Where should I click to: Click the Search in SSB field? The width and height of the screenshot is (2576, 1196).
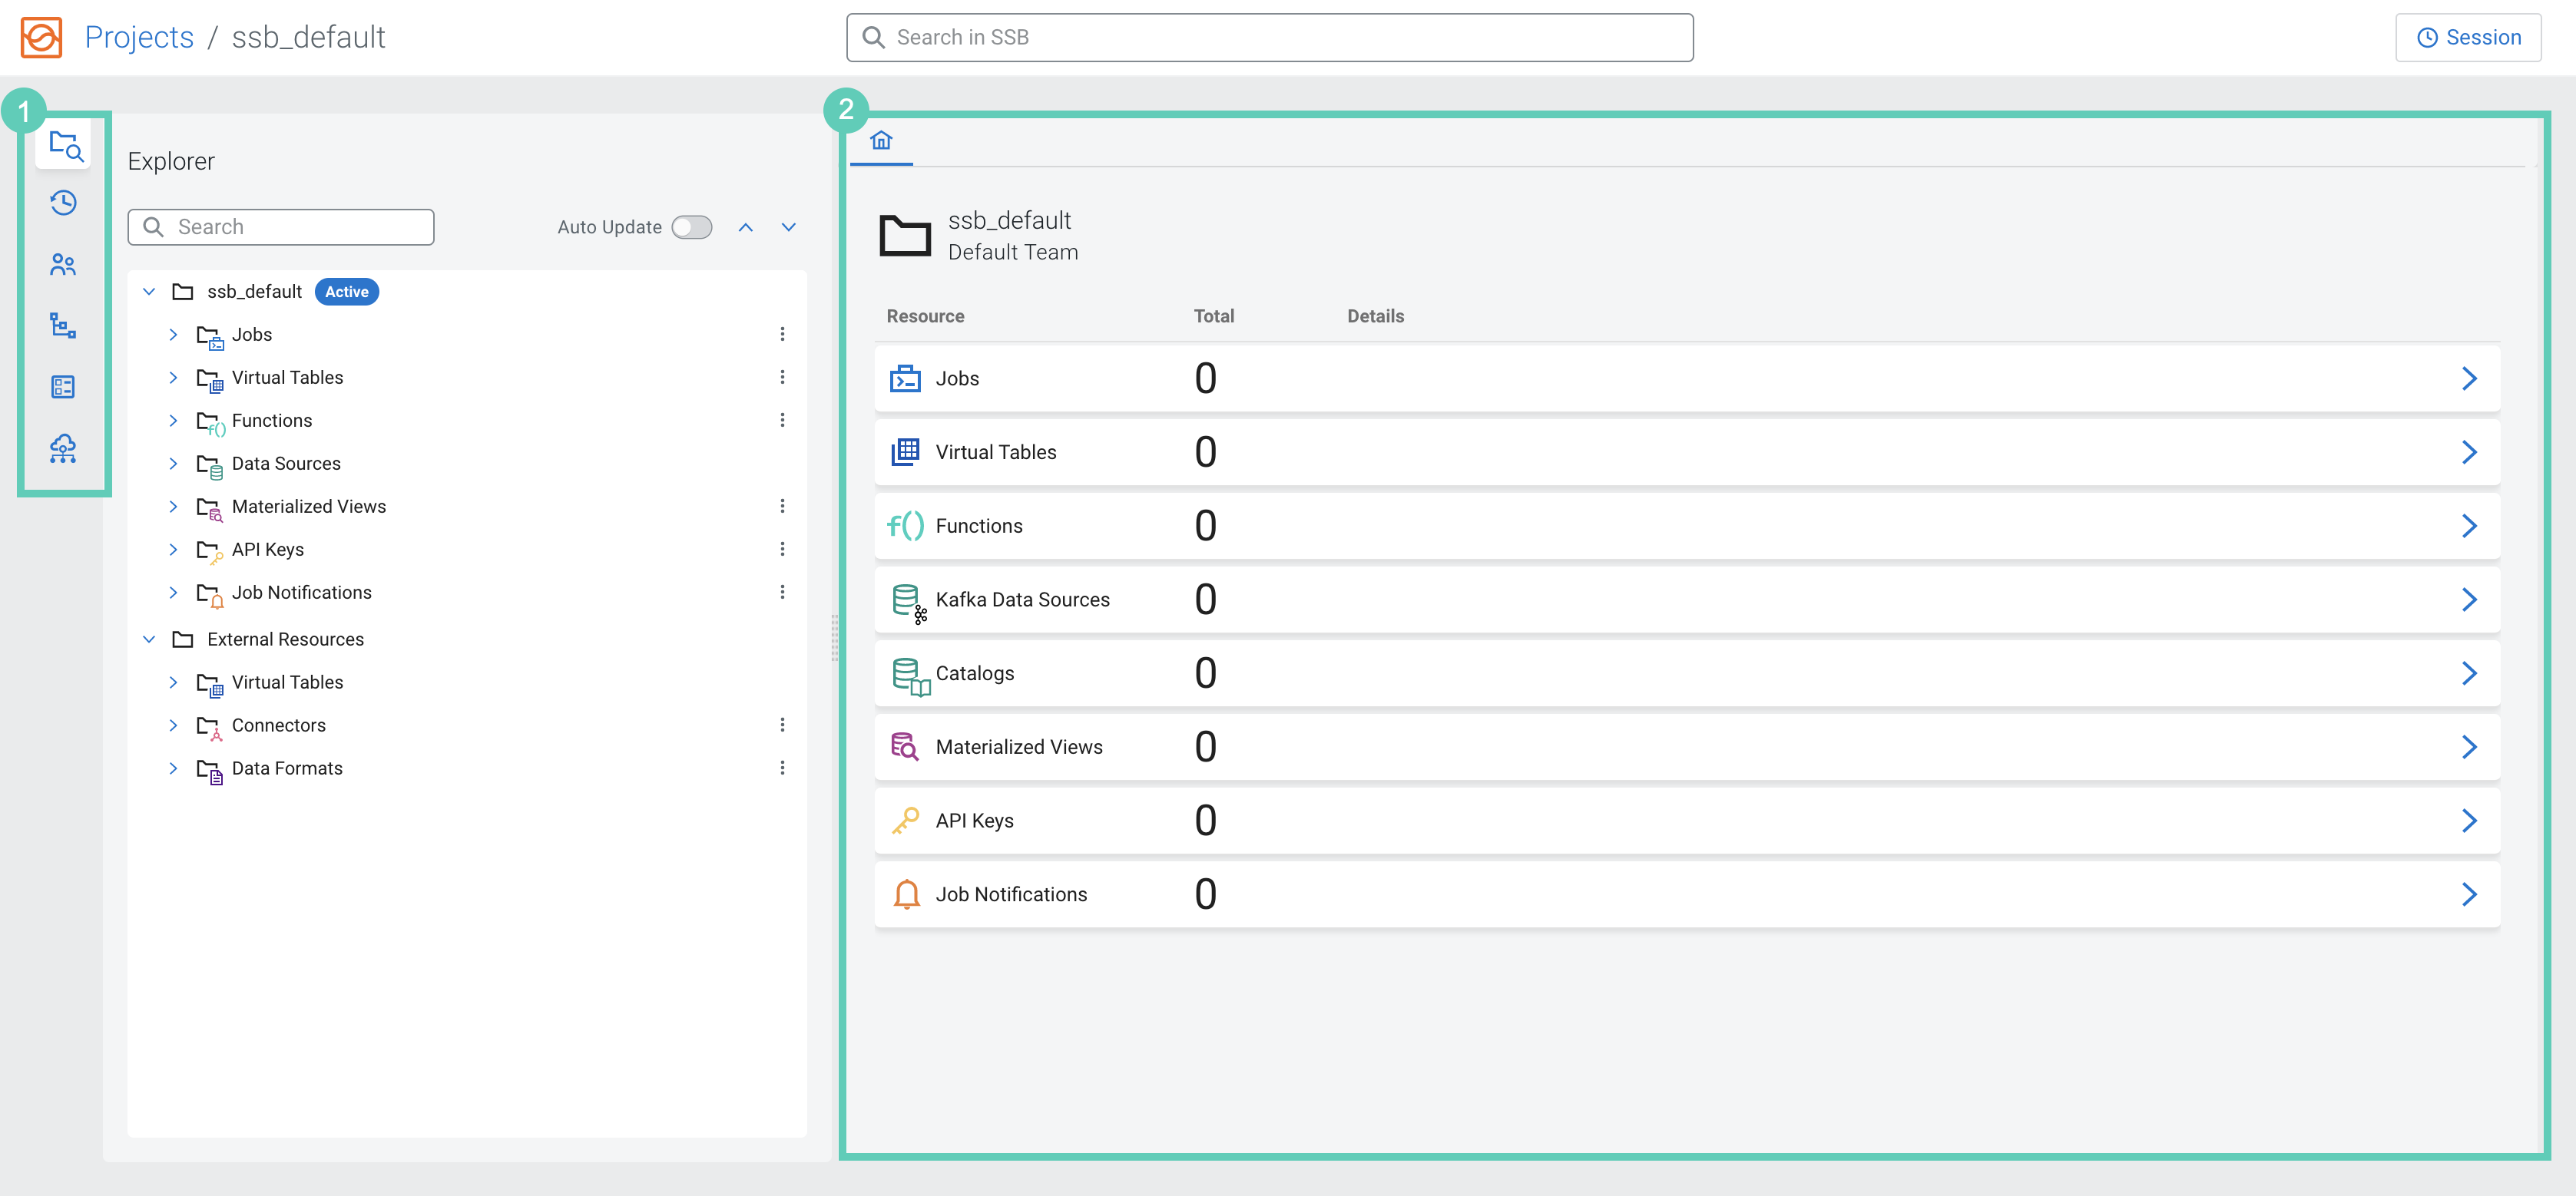click(x=1269, y=37)
